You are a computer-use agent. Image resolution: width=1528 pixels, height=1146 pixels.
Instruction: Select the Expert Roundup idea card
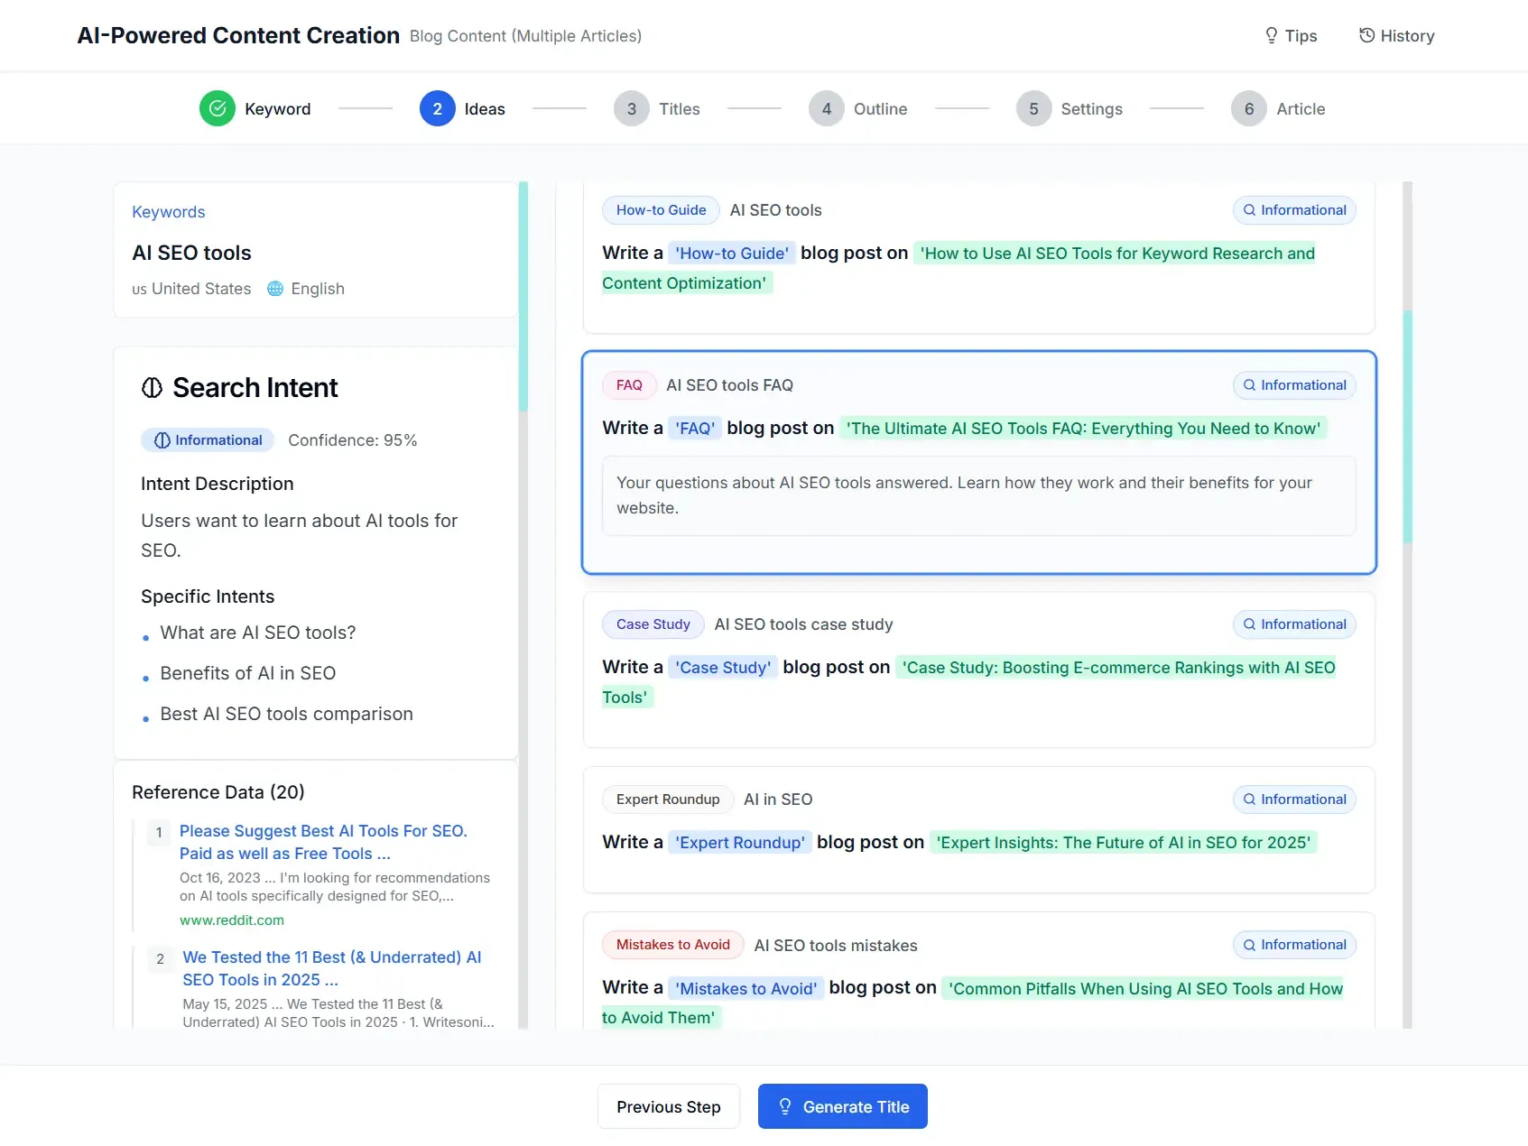[x=977, y=830]
